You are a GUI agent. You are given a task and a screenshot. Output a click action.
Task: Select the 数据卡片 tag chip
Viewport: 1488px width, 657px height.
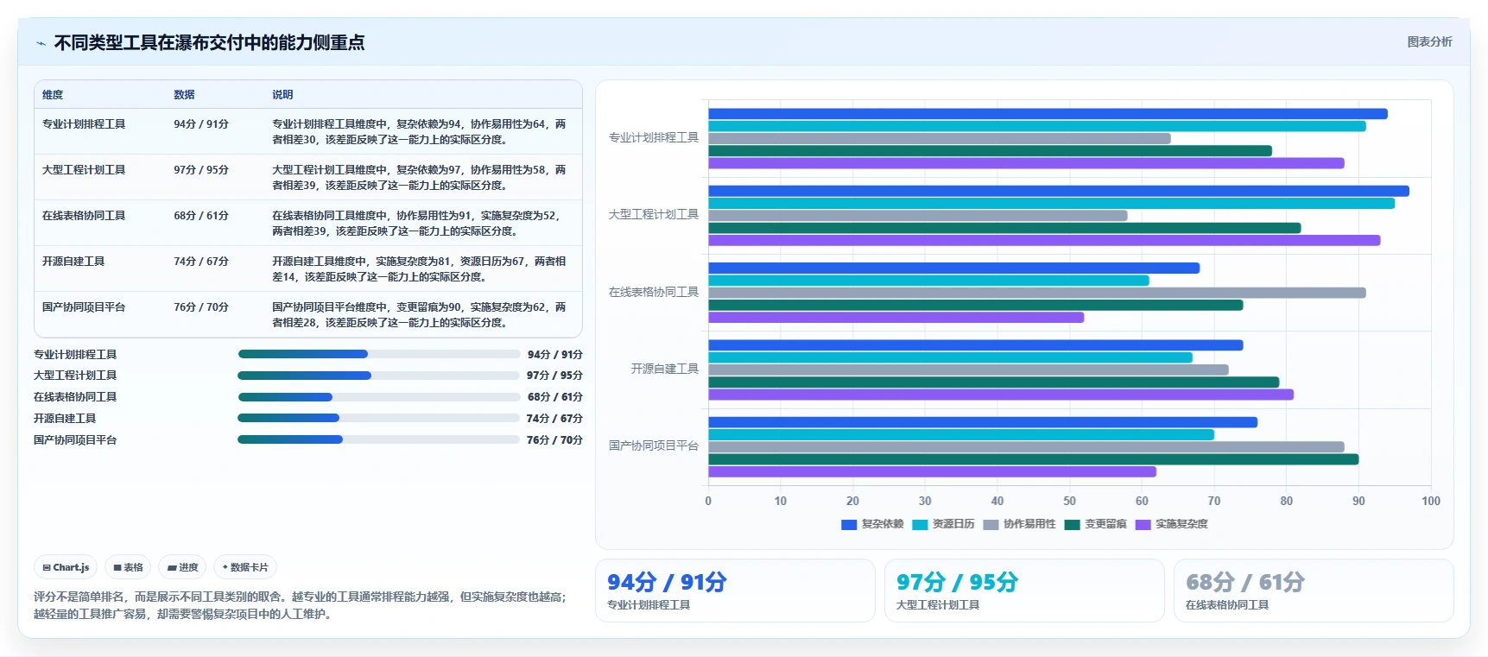pos(245,567)
